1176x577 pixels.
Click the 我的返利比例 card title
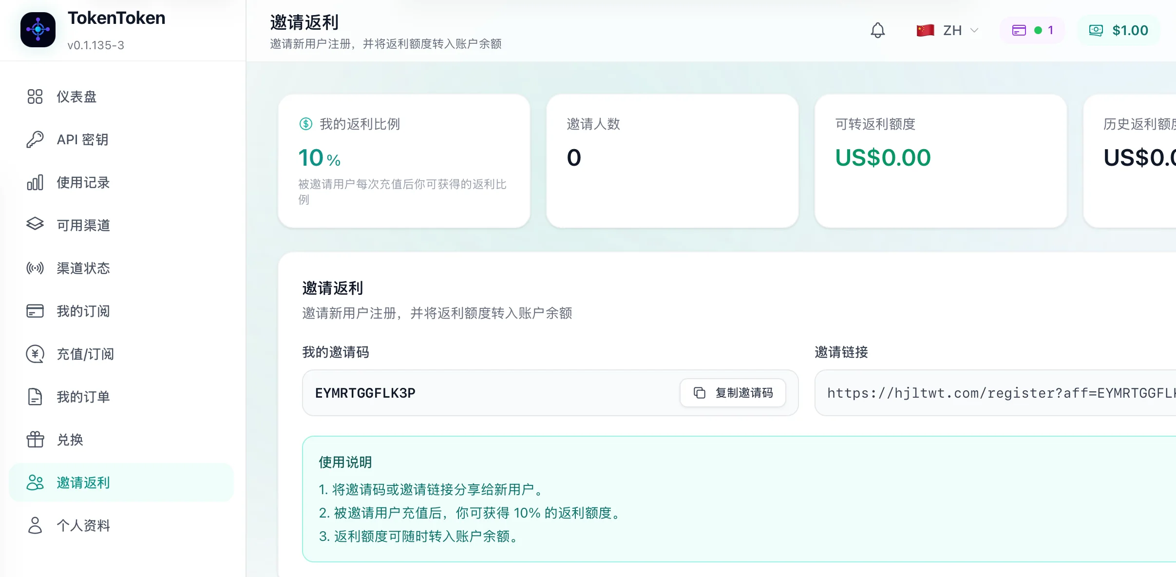[360, 124]
